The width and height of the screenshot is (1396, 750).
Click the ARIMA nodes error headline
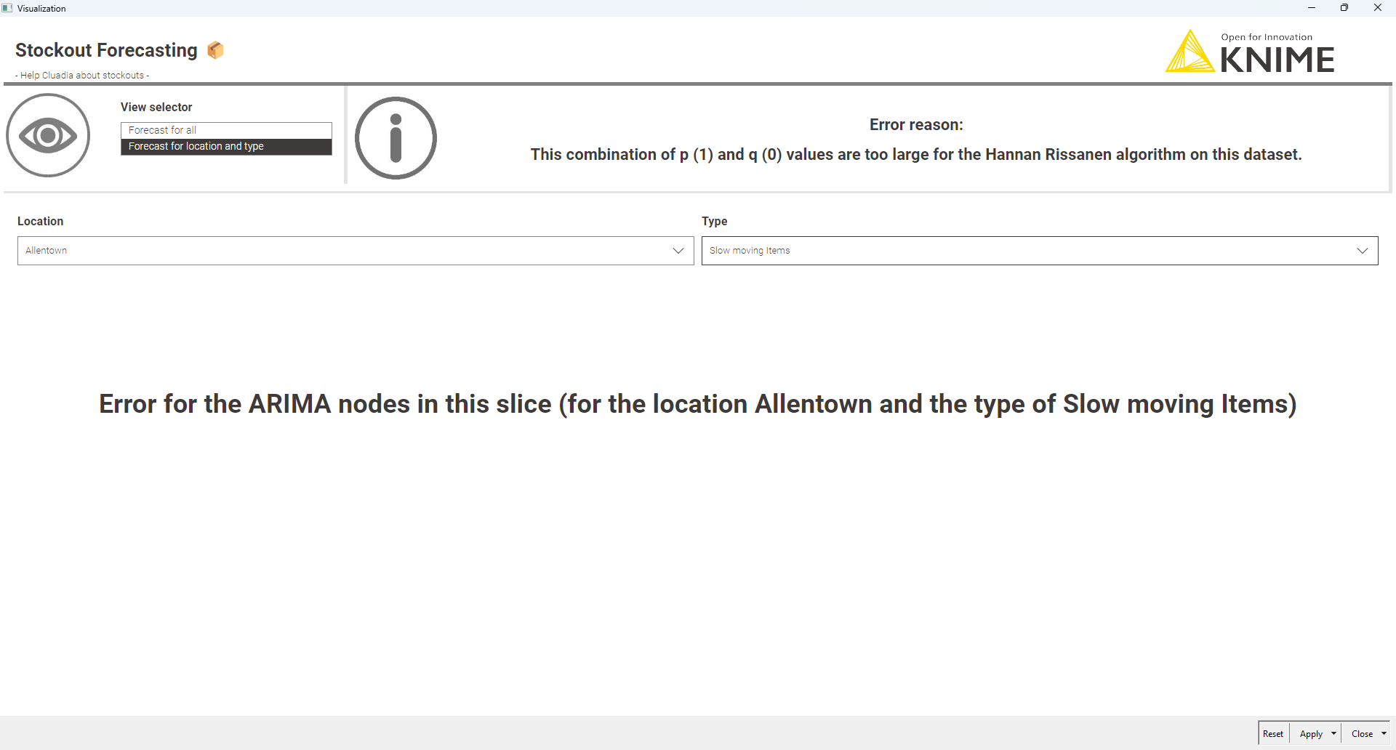click(x=697, y=404)
